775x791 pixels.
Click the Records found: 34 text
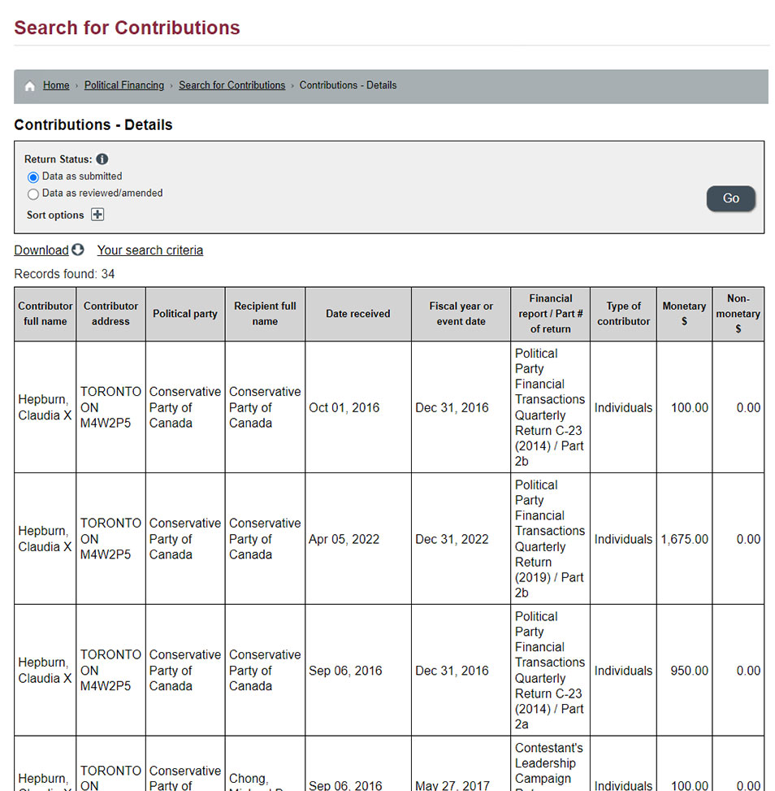pos(64,274)
